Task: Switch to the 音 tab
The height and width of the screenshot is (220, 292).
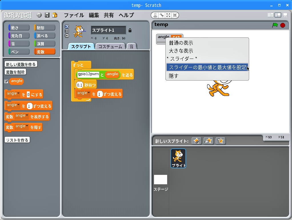Action: click(131, 46)
